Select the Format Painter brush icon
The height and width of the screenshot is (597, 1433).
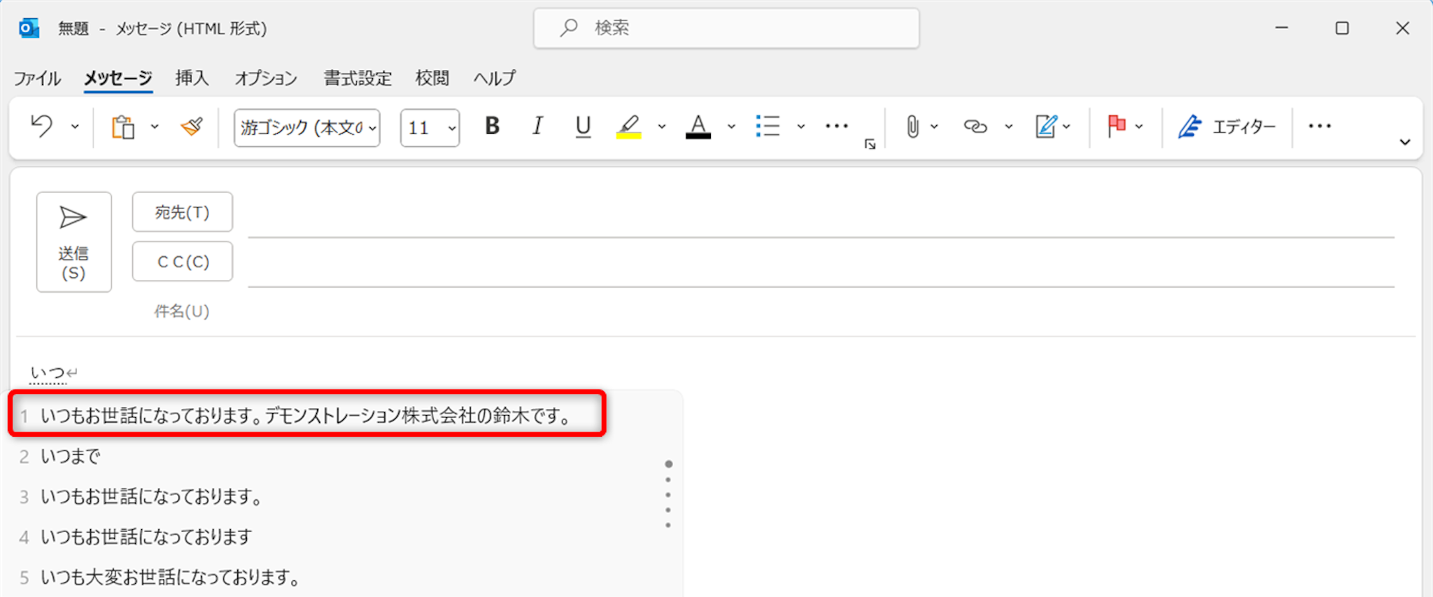tap(192, 127)
